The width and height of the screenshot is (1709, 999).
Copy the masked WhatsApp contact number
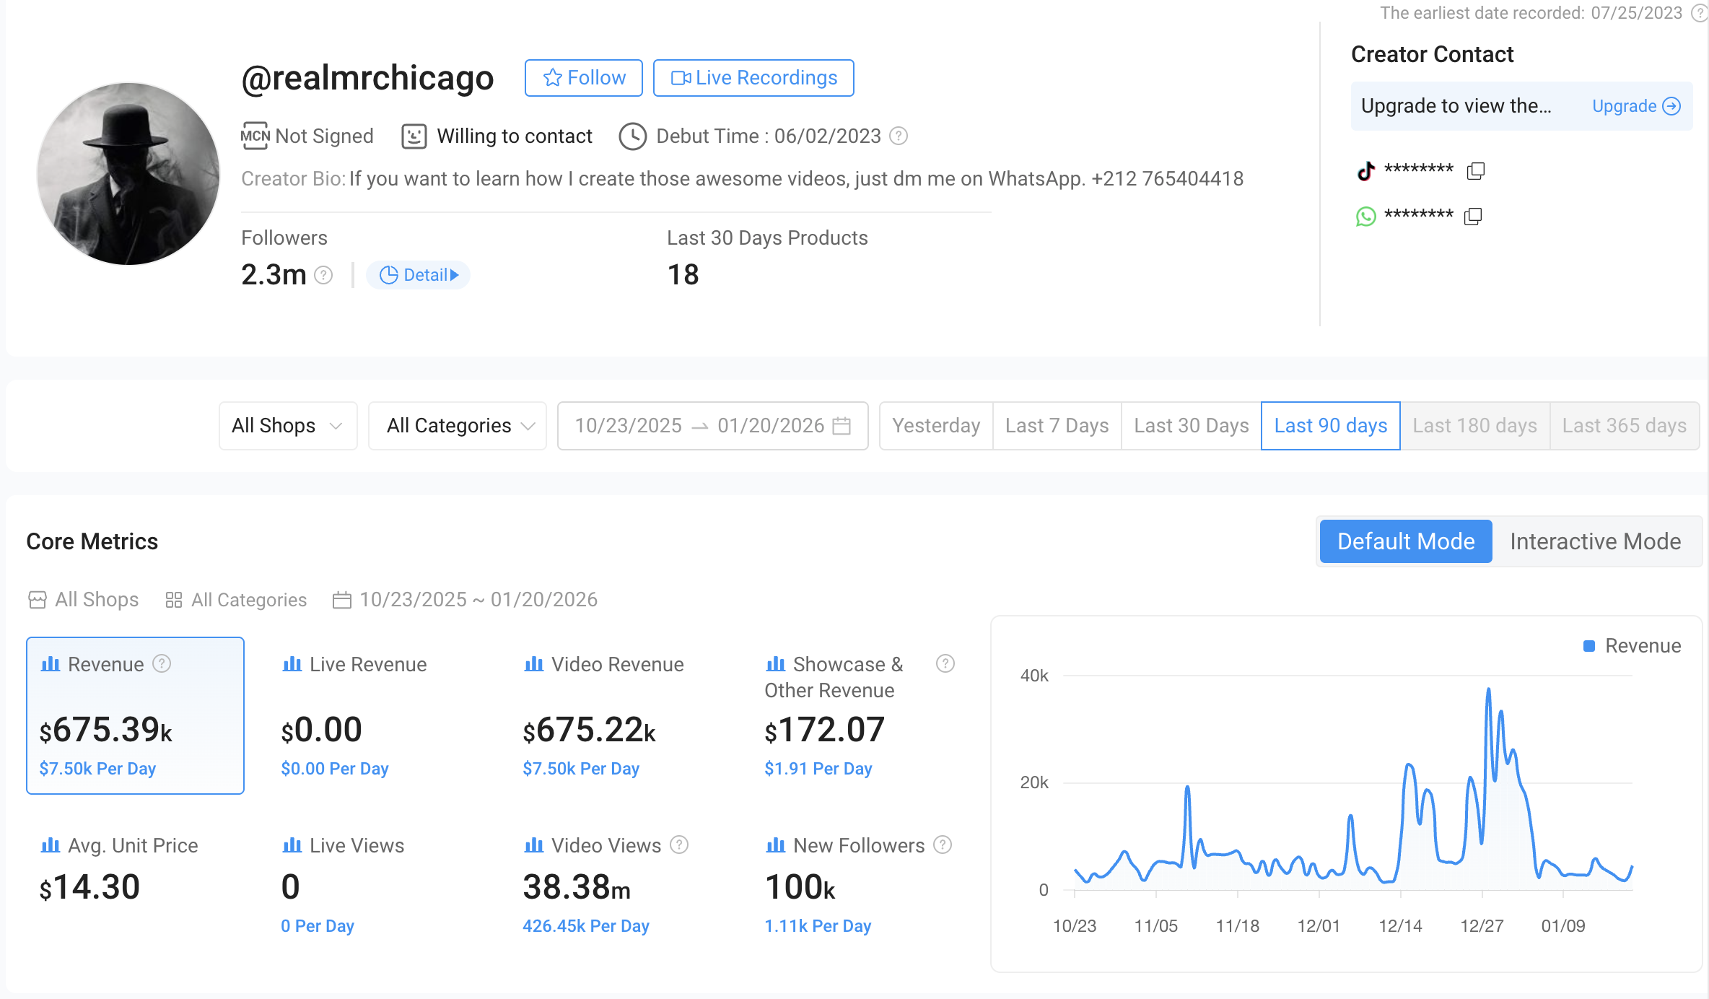pos(1472,217)
